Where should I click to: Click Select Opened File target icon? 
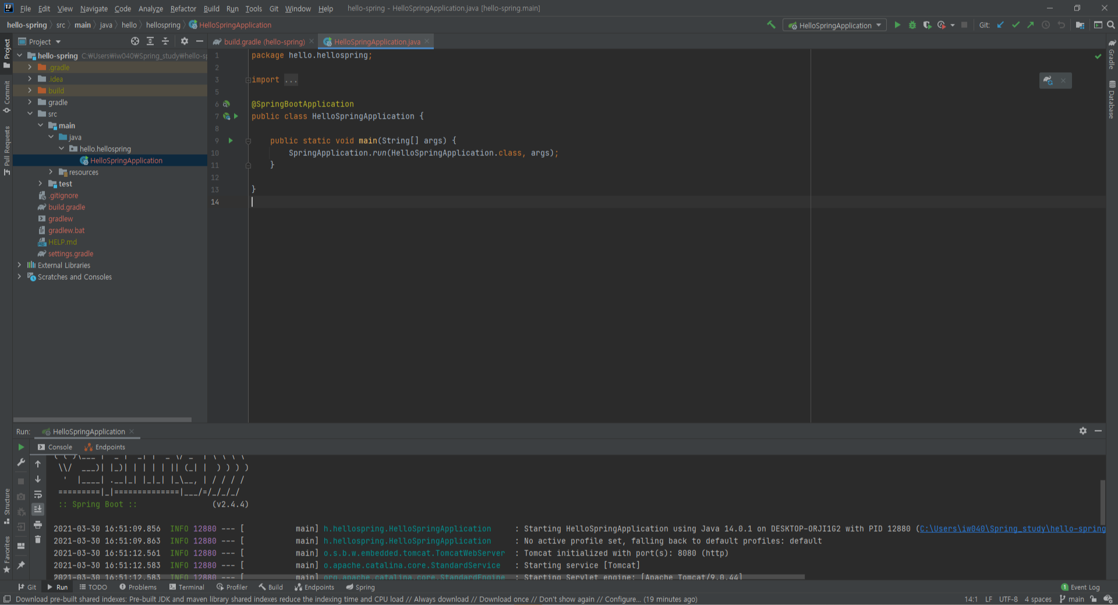tap(135, 41)
